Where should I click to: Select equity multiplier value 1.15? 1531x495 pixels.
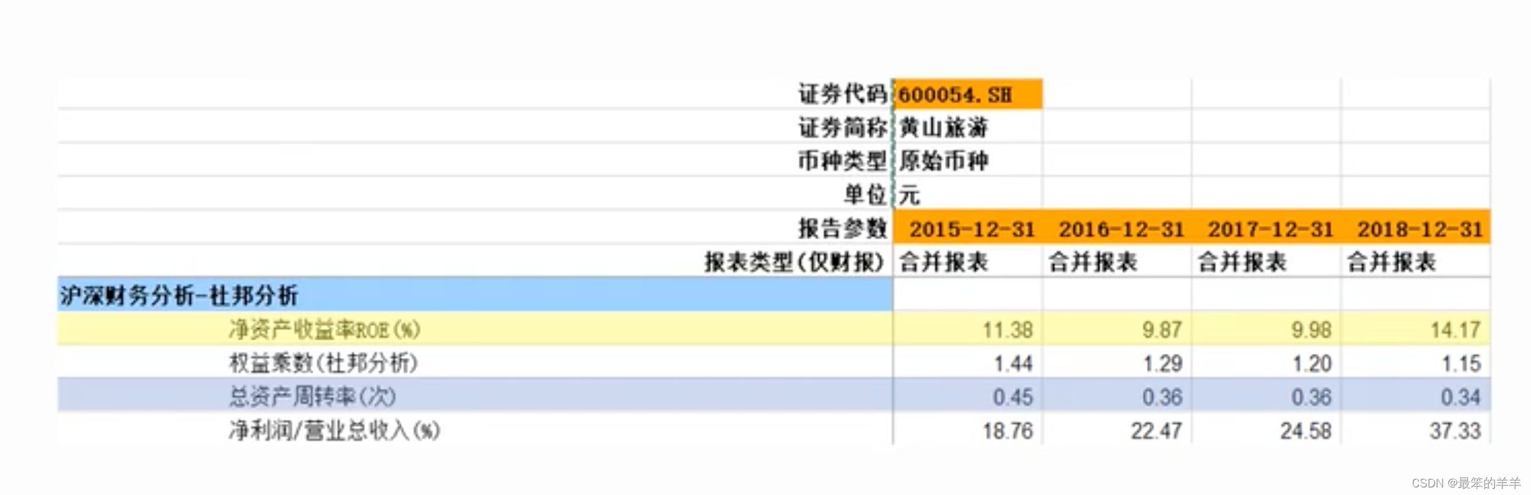1462,363
